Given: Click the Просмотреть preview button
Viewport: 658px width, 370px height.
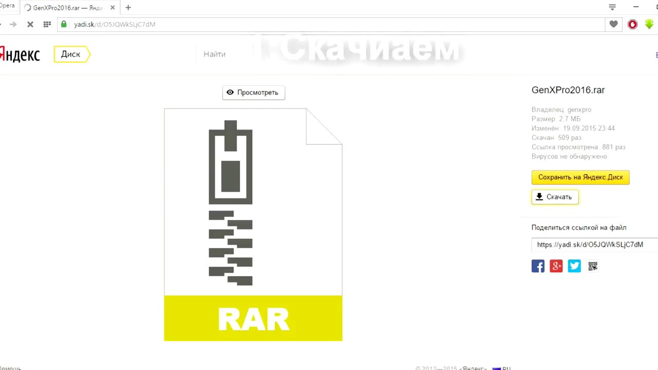Looking at the screenshot, I should (253, 92).
